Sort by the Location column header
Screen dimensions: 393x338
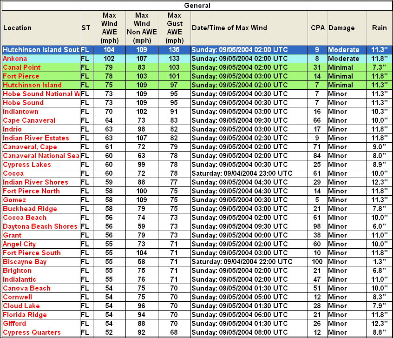click(x=41, y=28)
